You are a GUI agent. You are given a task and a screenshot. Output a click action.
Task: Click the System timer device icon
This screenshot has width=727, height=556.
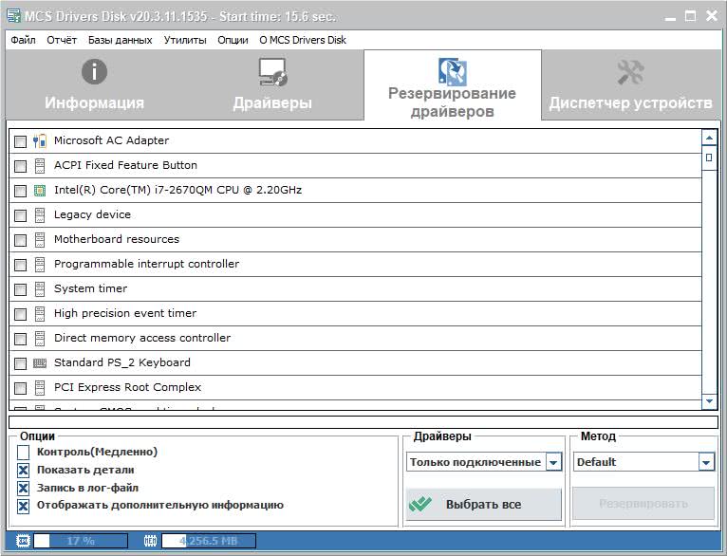point(40,289)
